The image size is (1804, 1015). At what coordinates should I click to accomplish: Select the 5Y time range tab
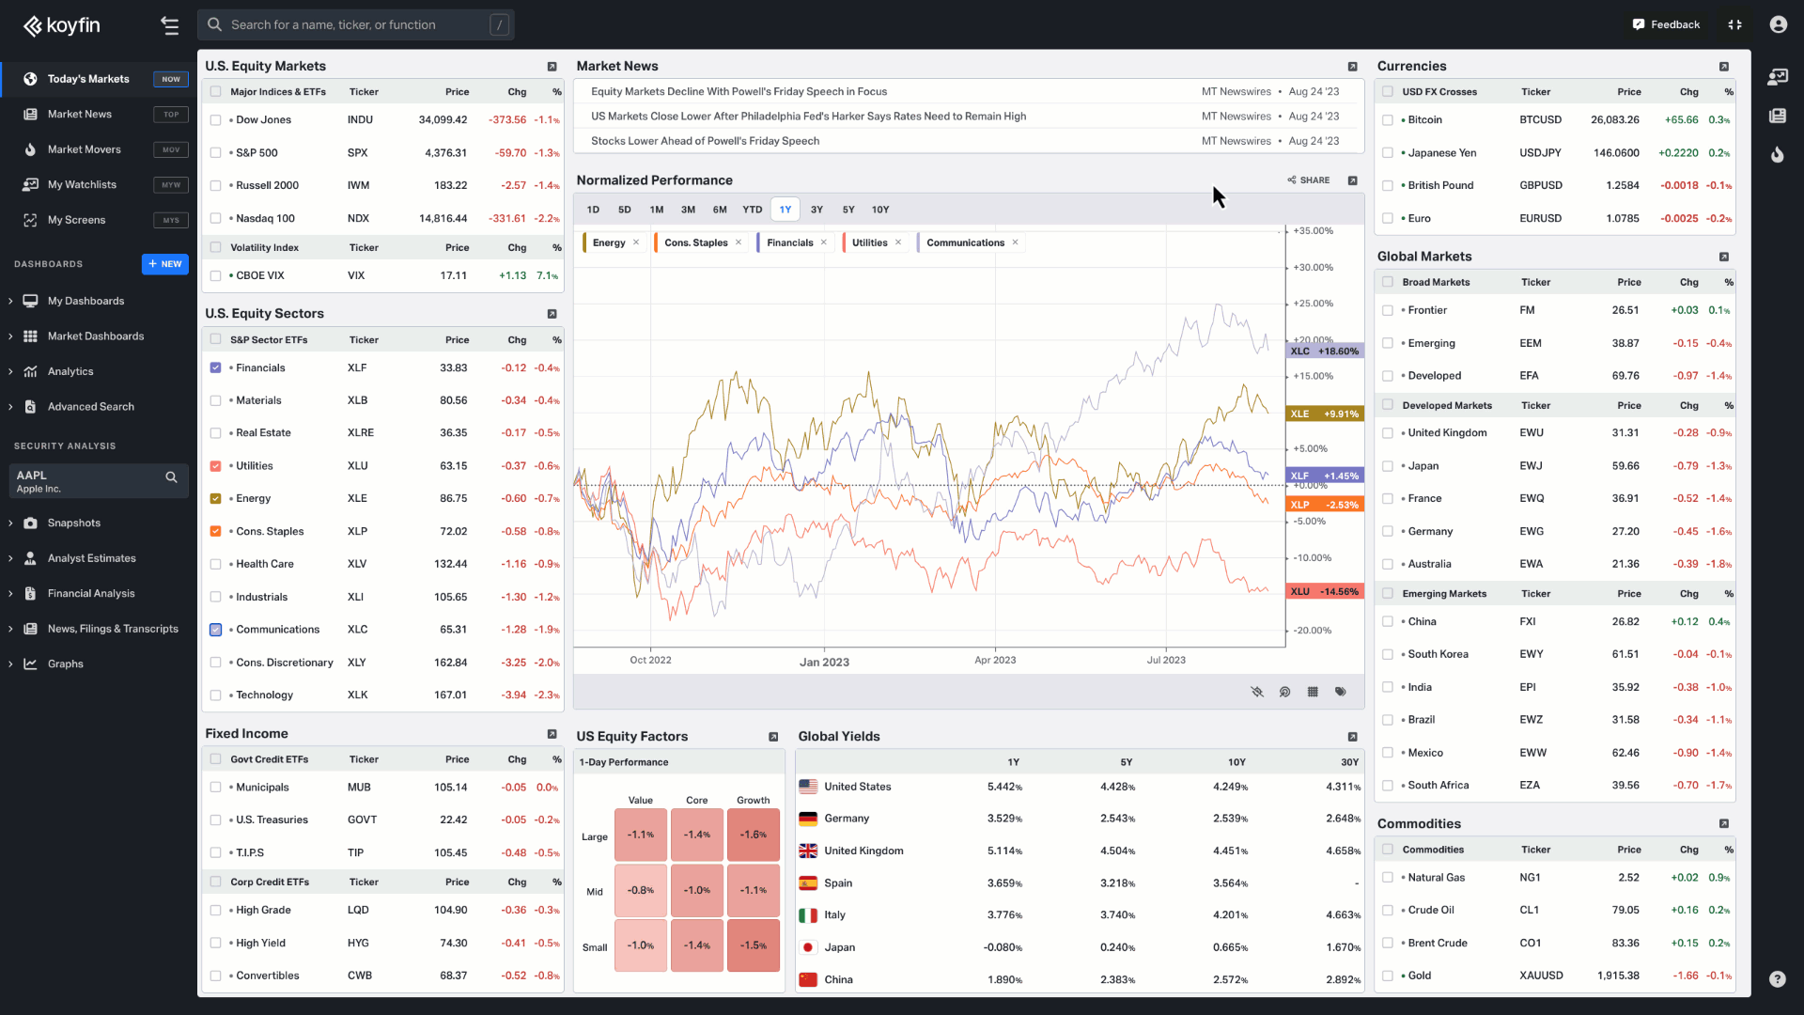[848, 210]
